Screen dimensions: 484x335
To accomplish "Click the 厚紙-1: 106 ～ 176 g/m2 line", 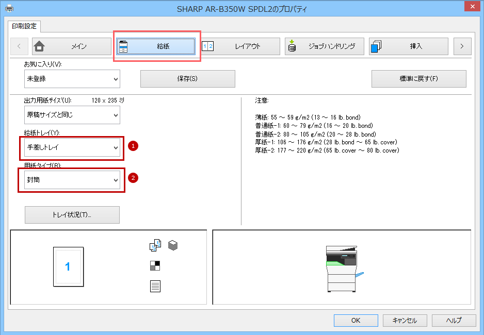I will [326, 142].
